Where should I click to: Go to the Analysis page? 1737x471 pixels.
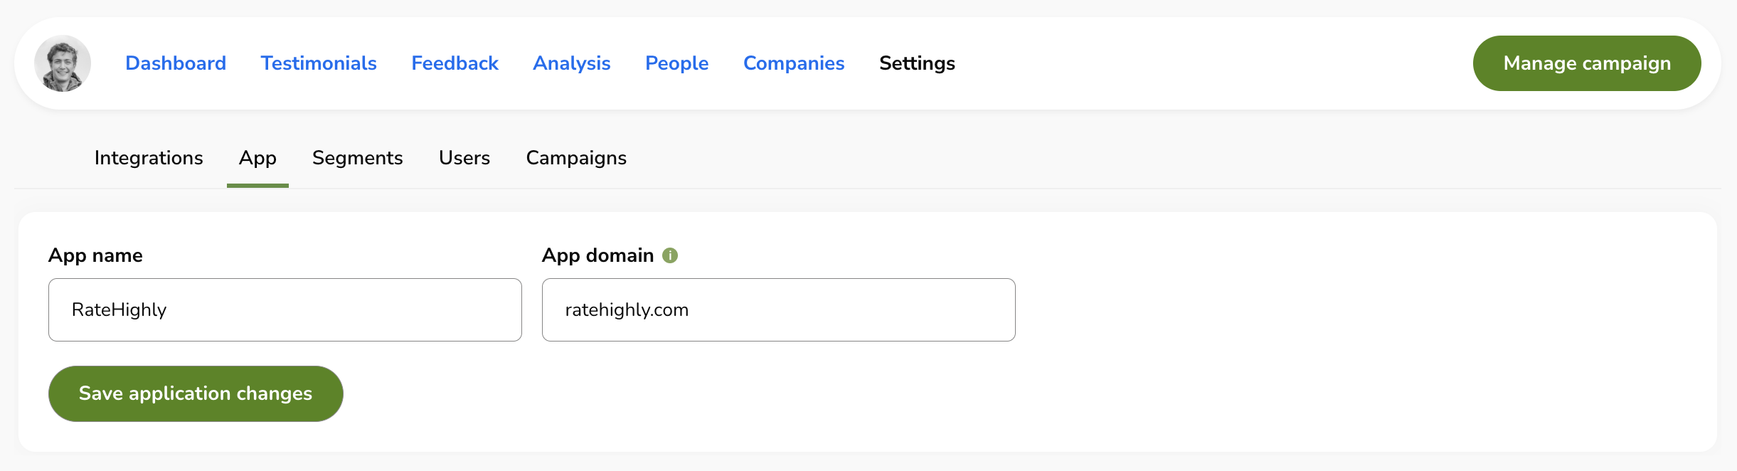click(571, 63)
